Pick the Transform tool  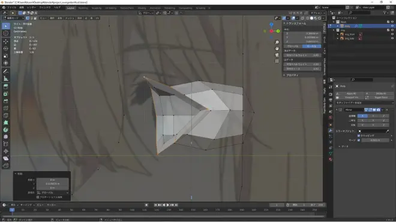6,63
